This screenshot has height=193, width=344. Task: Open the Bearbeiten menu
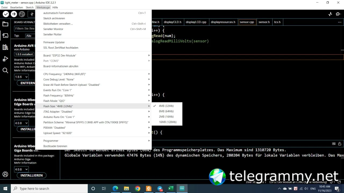coord(17,8)
